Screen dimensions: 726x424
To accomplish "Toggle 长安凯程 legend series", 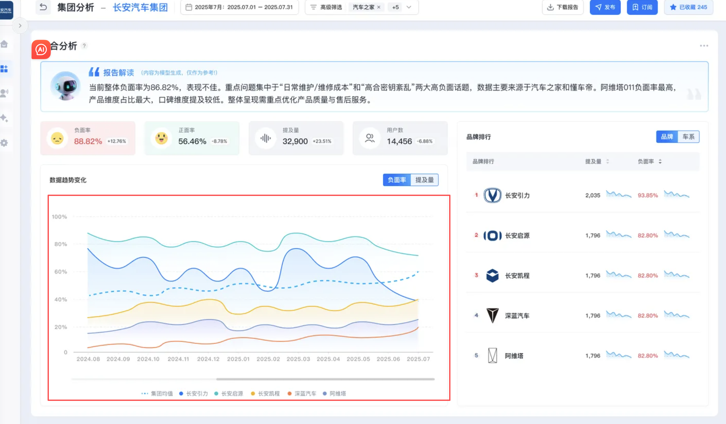I will coord(265,393).
